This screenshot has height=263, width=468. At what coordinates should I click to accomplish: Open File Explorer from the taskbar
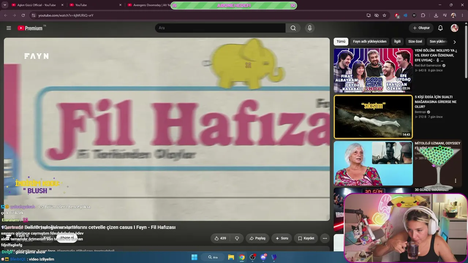[x=231, y=257]
